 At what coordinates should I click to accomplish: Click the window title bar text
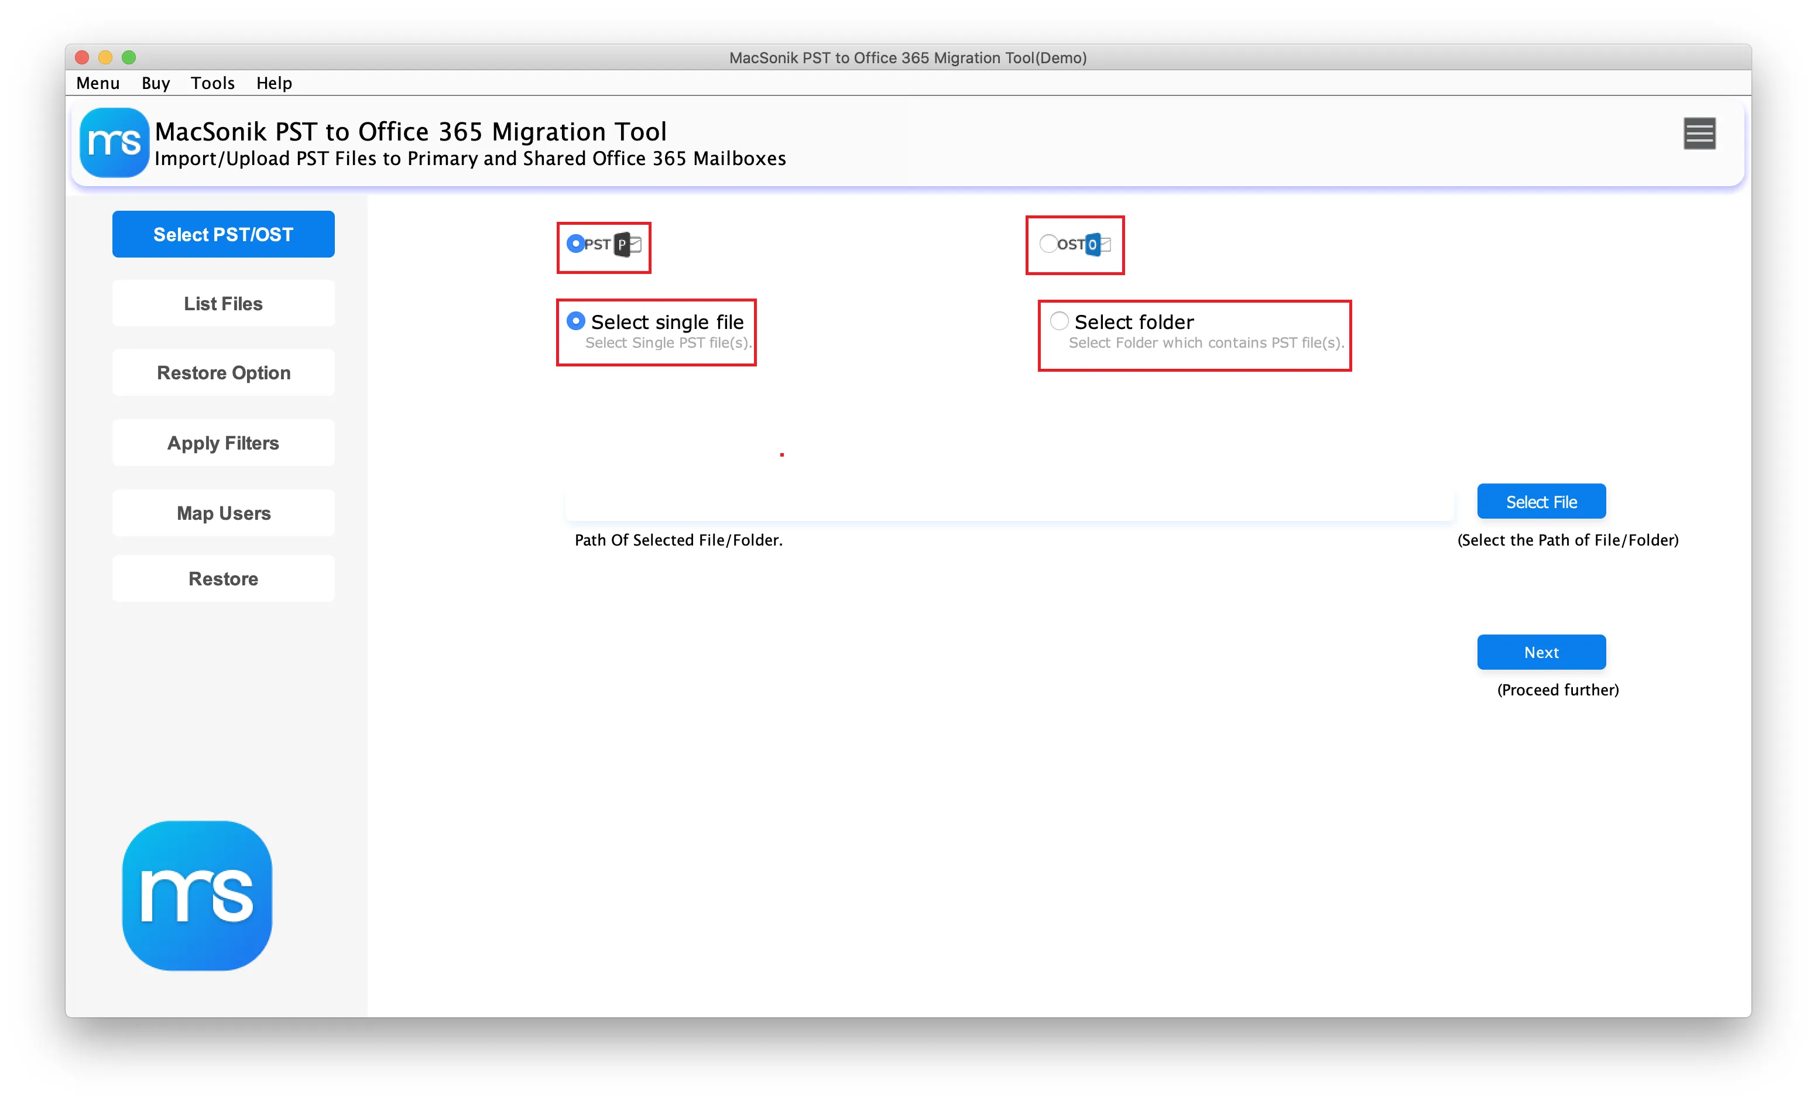pyautogui.click(x=908, y=57)
